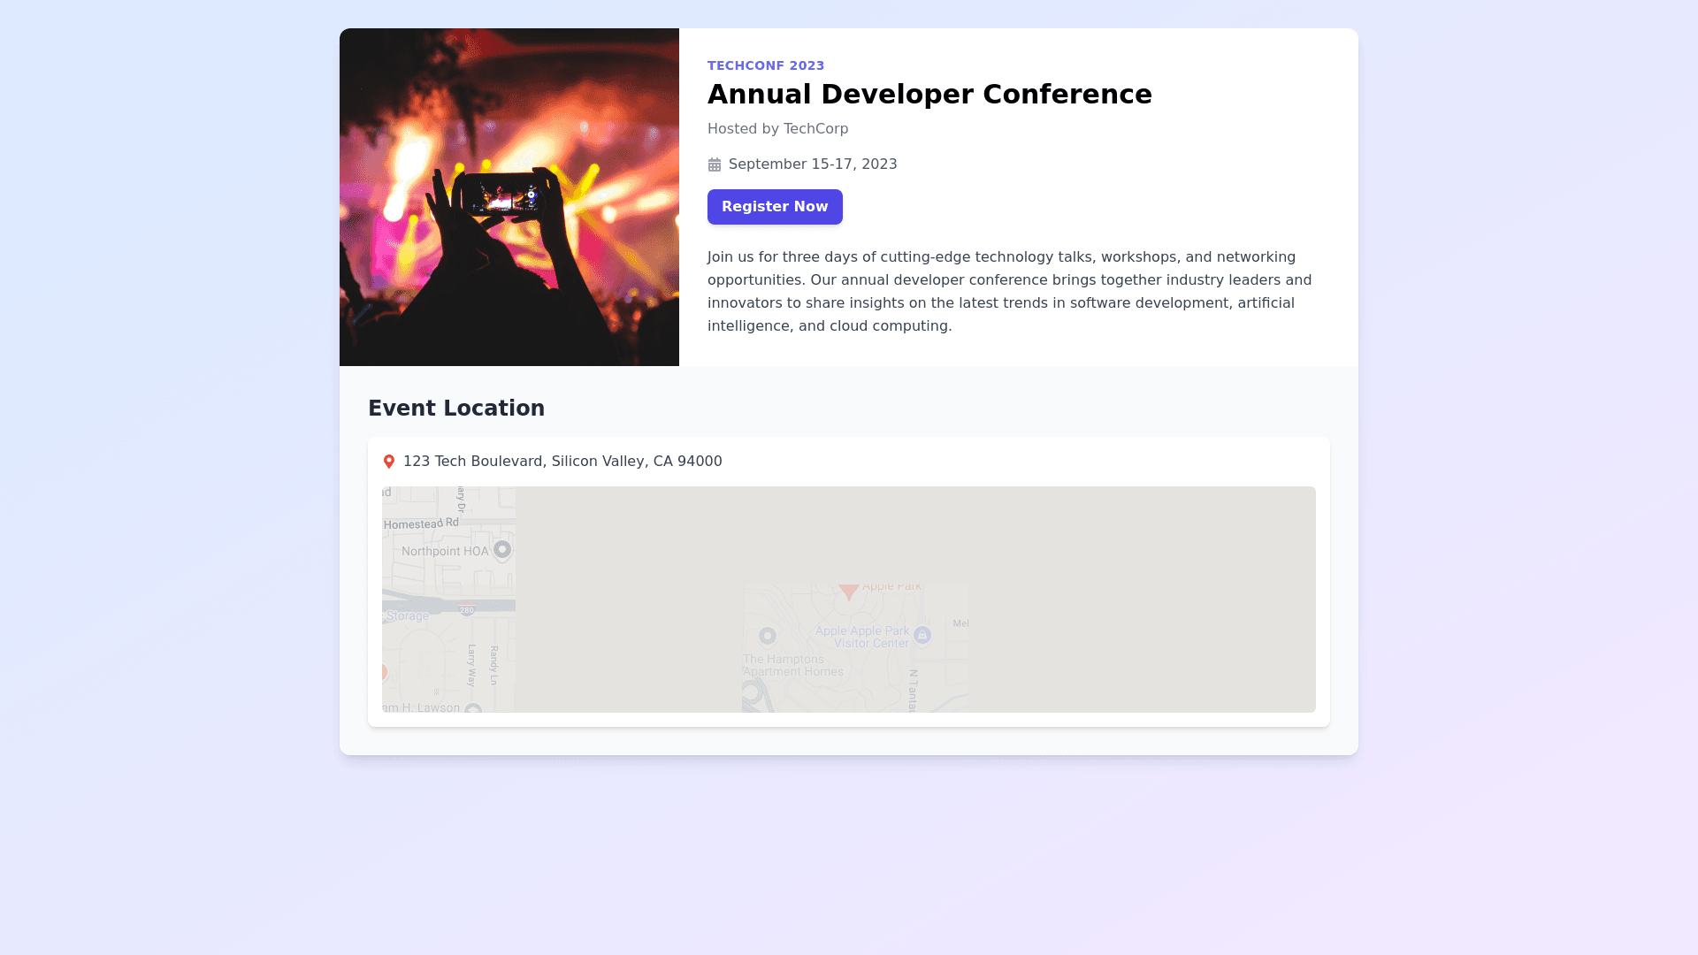Click the marker near H. Lawson label
The width and height of the screenshot is (1698, 955).
[473, 708]
